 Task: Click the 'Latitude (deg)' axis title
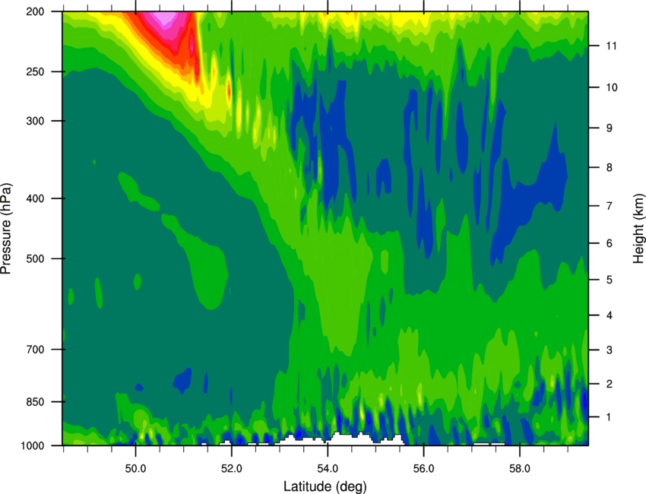tap(325, 486)
